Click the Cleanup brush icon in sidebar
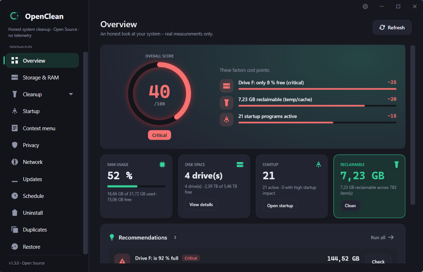The height and width of the screenshot is (272, 423). [x=15, y=94]
